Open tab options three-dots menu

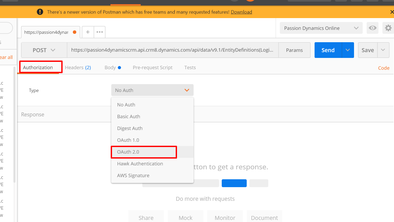100,32
